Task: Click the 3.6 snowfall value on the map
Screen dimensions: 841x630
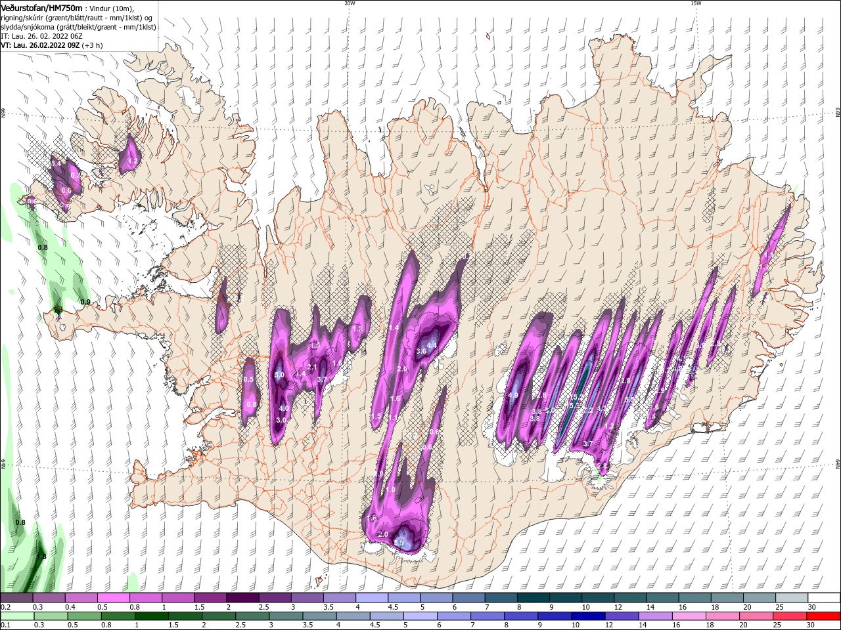Action: point(421,351)
